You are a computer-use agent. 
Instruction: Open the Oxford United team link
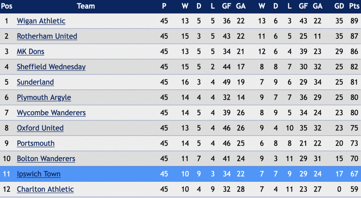pos(40,128)
